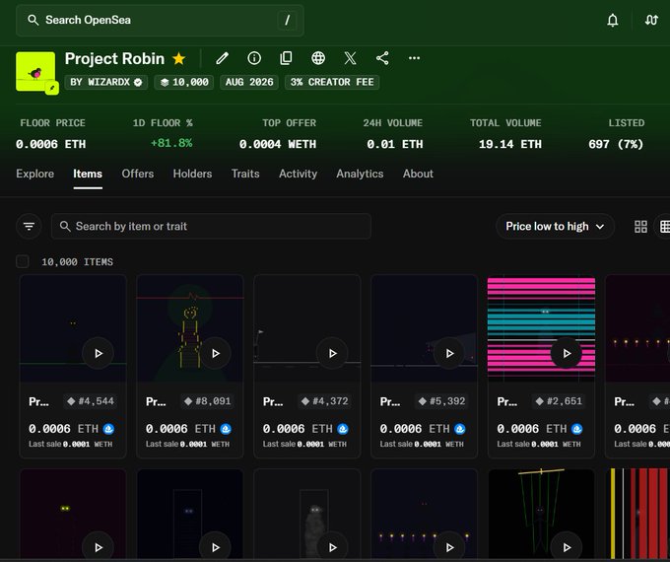Switch to the Explore tab
Viewport: 670px width, 562px height.
[x=35, y=174]
